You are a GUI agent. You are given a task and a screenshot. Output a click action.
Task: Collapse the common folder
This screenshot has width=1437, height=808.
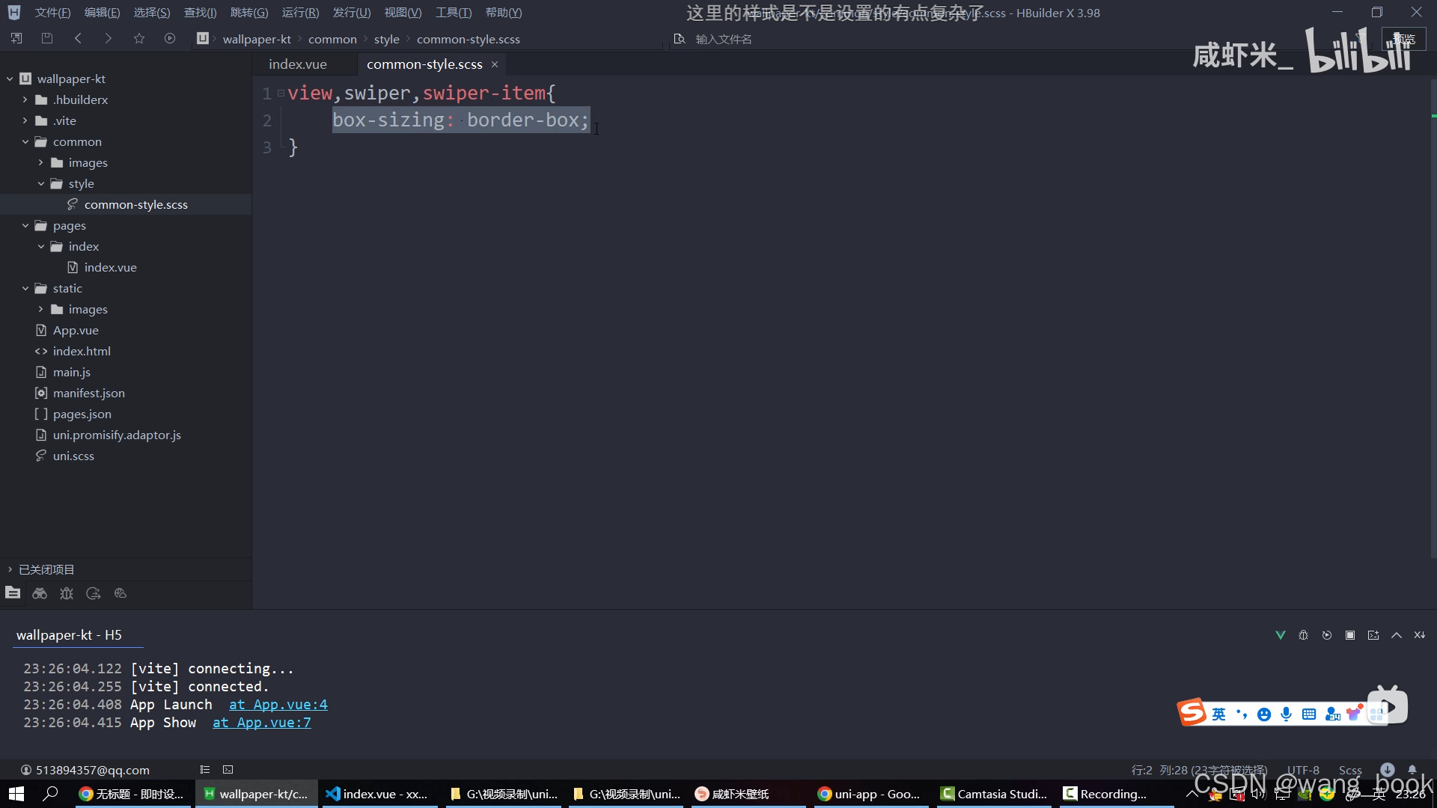(25, 141)
